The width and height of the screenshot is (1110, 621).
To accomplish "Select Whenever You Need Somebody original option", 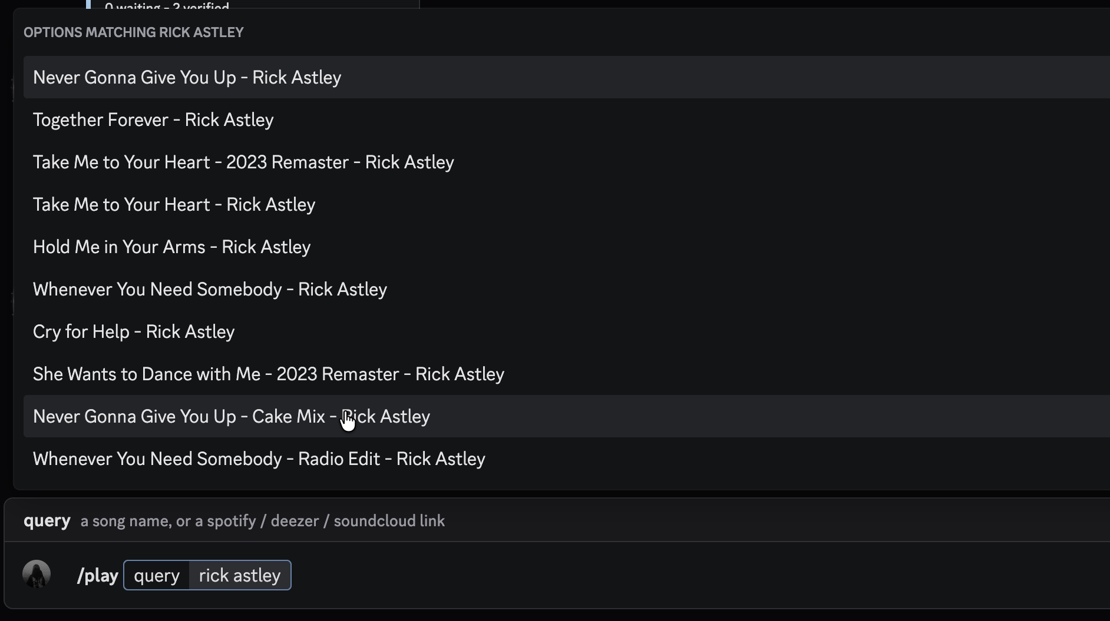I will pos(567,289).
